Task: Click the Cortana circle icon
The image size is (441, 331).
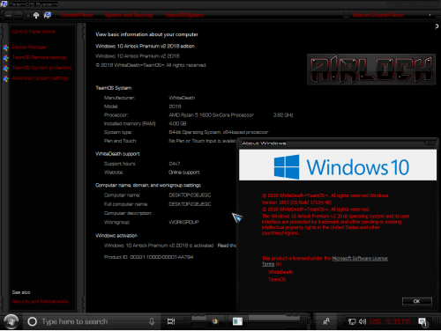Action: tap(32, 321)
